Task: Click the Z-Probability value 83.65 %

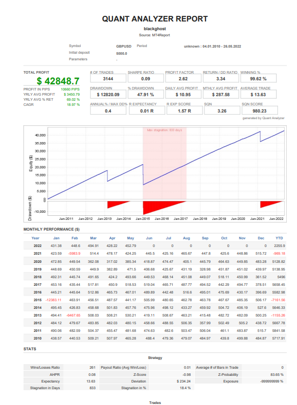Action: [x=277, y=374]
